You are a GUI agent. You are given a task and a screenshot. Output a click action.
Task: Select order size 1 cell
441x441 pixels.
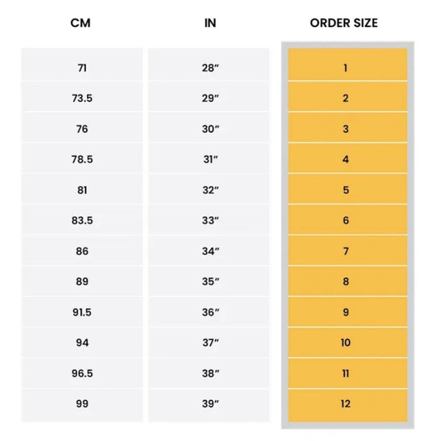[x=346, y=68]
